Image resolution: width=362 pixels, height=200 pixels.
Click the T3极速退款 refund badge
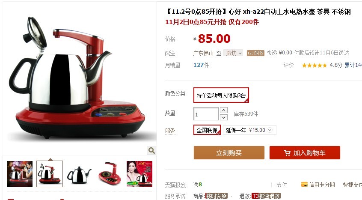click(266, 196)
